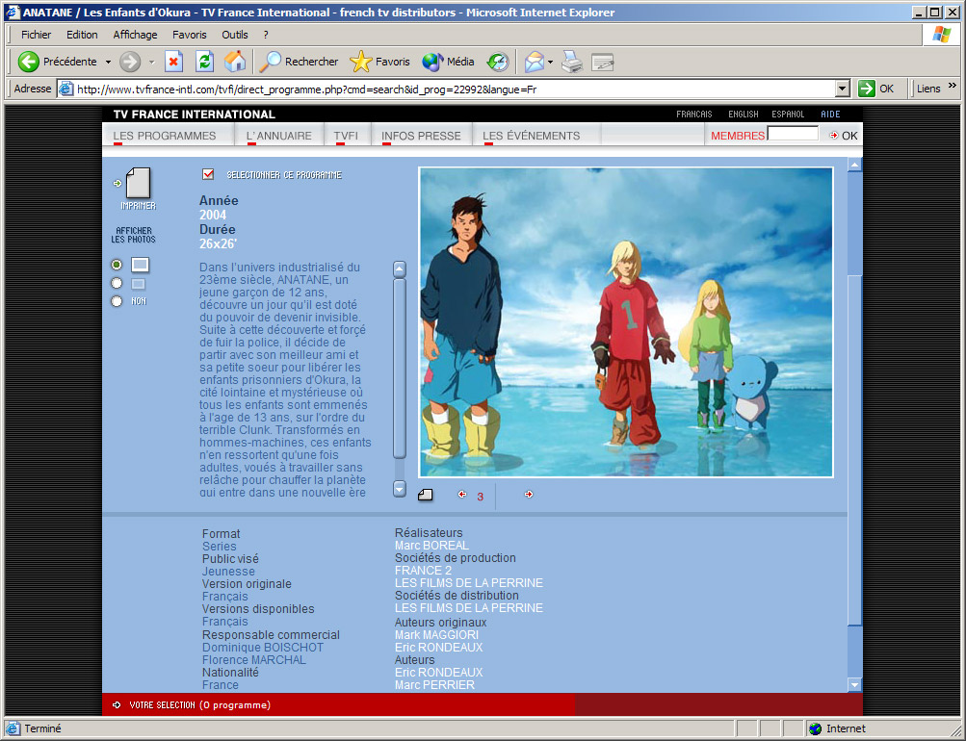Click the large photo size preview icon
The width and height of the screenshot is (966, 741).
click(141, 265)
